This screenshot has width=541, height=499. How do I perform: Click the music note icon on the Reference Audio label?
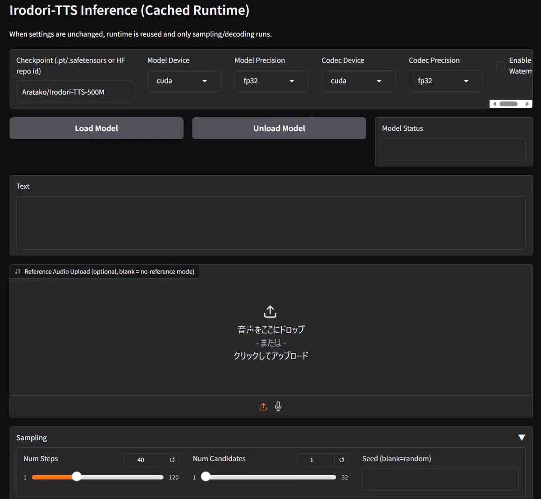tap(18, 271)
